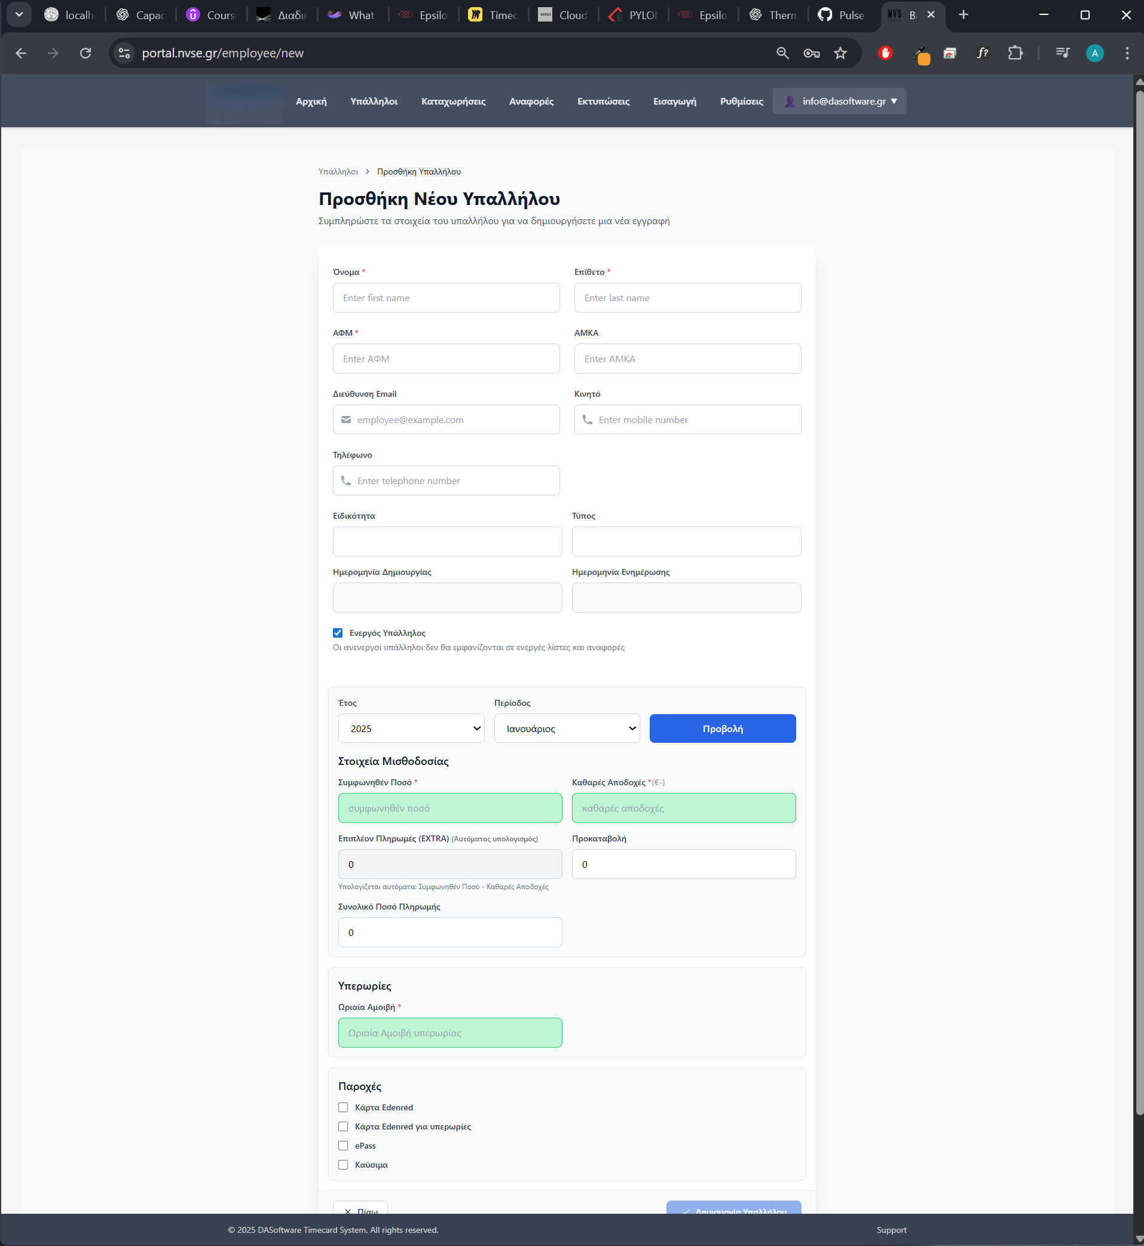The image size is (1144, 1246).
Task: Click the page zoom magnifier icon
Action: (782, 53)
